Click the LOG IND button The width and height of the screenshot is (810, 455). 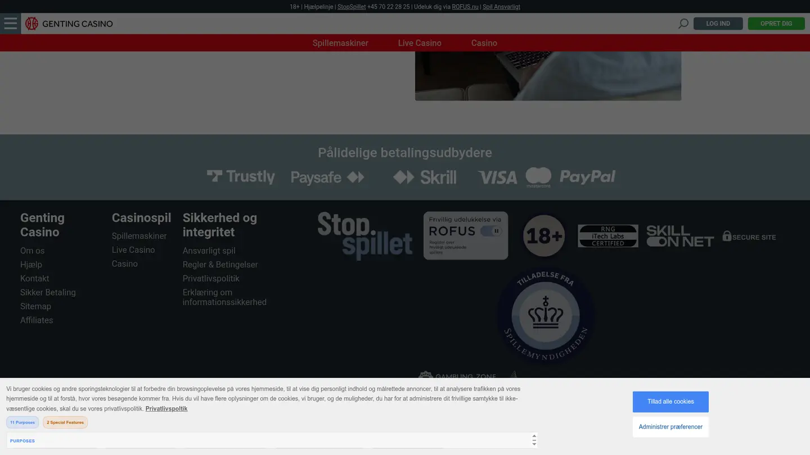click(718, 24)
